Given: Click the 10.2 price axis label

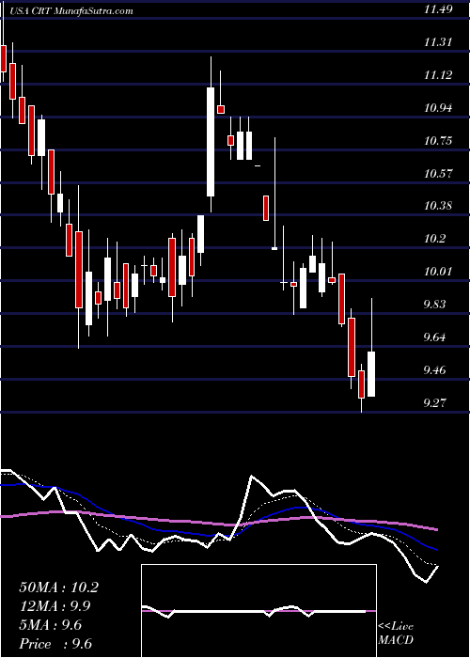Looking at the screenshot, I should (x=435, y=239).
